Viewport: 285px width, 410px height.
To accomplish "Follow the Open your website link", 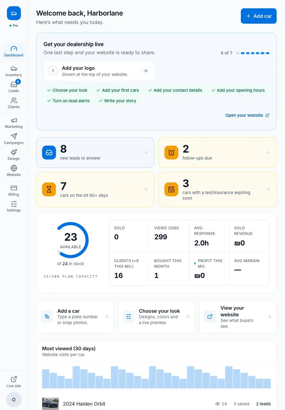I will click(247, 115).
